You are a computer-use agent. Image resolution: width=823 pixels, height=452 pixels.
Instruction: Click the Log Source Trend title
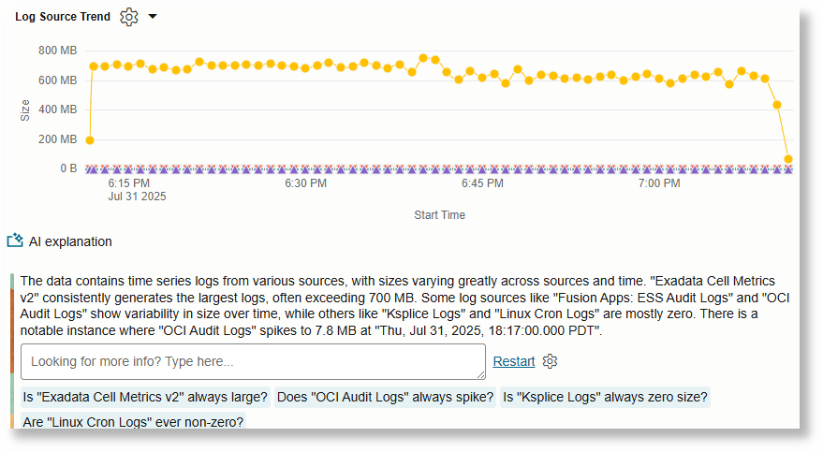(63, 17)
